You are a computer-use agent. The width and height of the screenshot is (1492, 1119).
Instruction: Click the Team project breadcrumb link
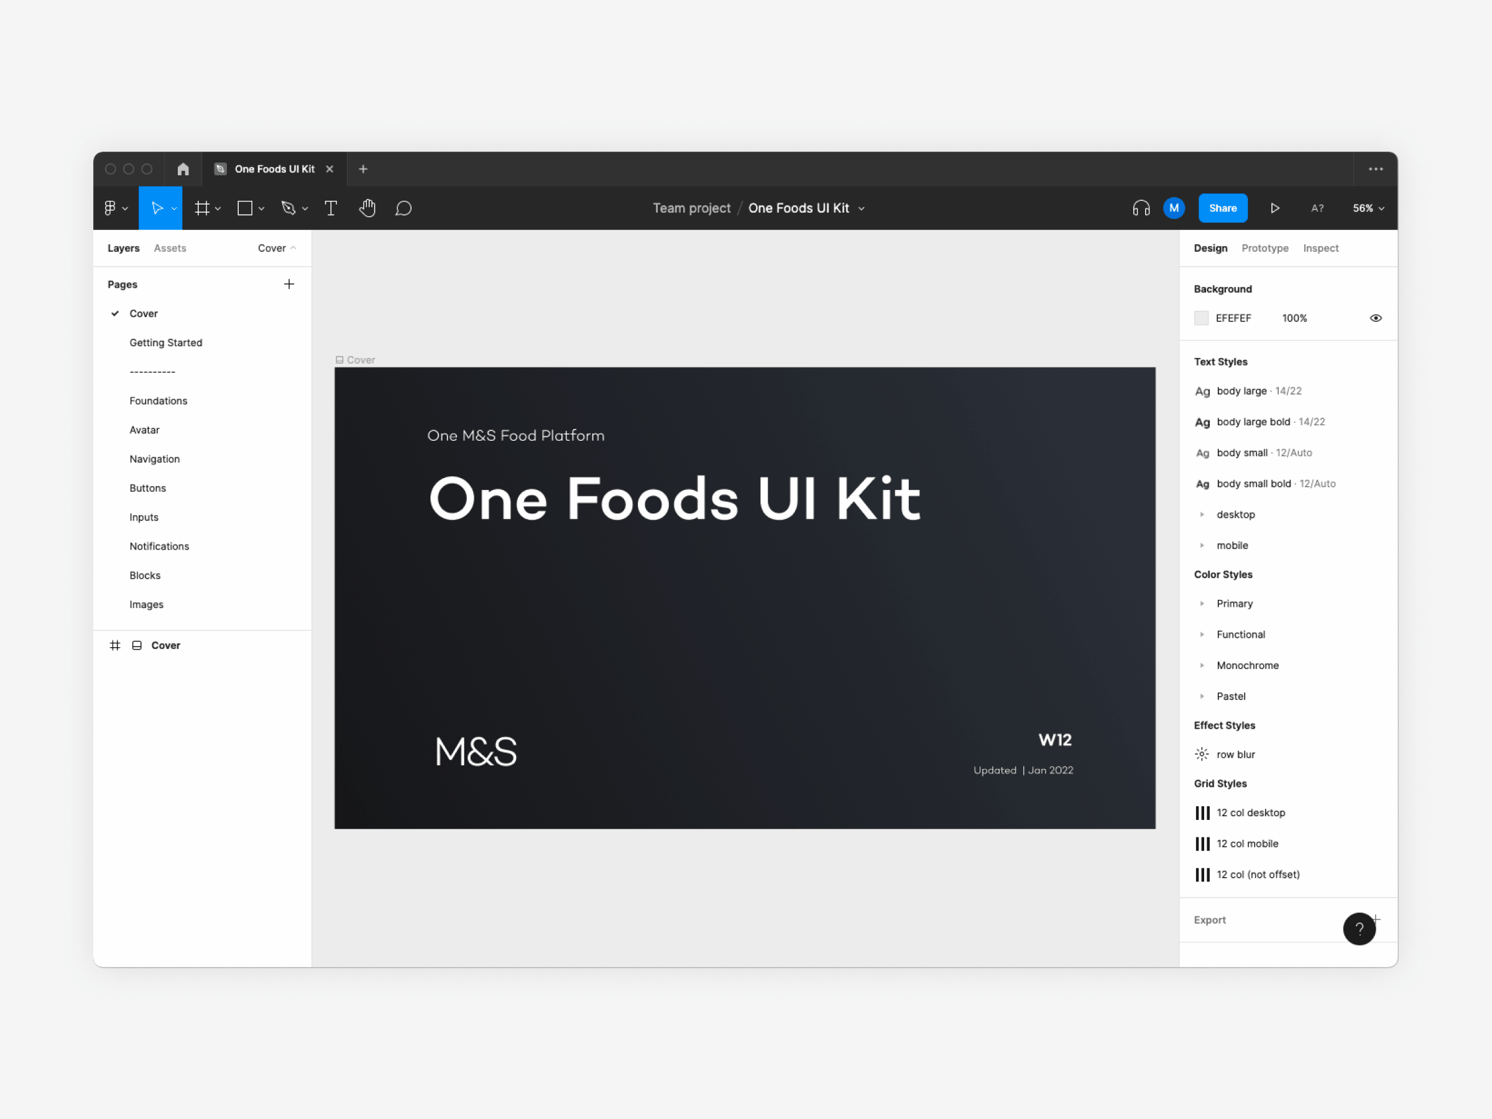coord(691,208)
